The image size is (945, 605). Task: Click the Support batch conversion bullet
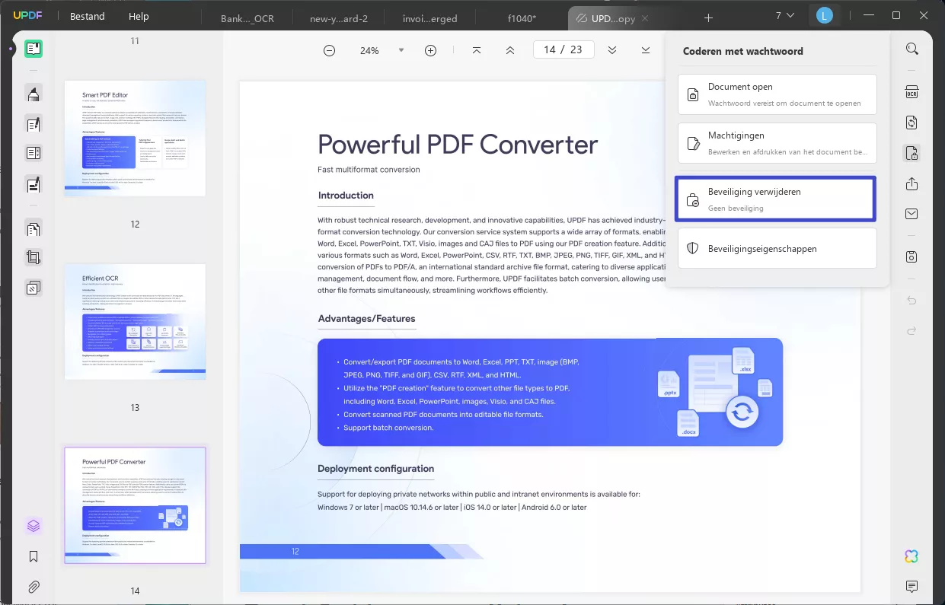(388, 428)
